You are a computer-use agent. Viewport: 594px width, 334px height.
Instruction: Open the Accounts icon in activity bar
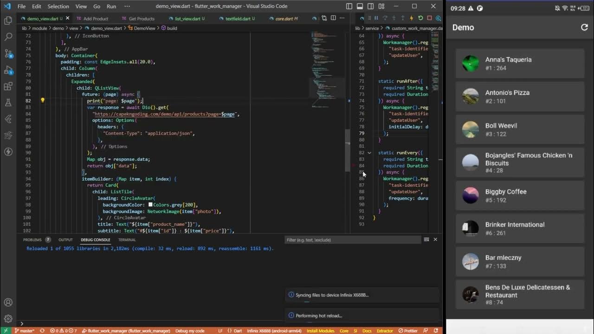[x=8, y=302]
